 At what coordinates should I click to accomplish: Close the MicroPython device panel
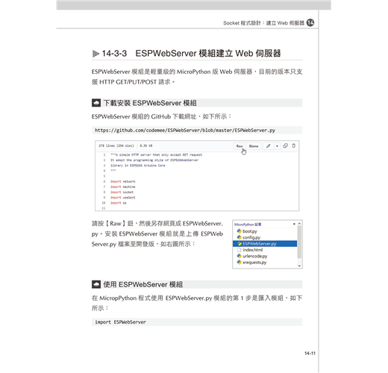294,224
